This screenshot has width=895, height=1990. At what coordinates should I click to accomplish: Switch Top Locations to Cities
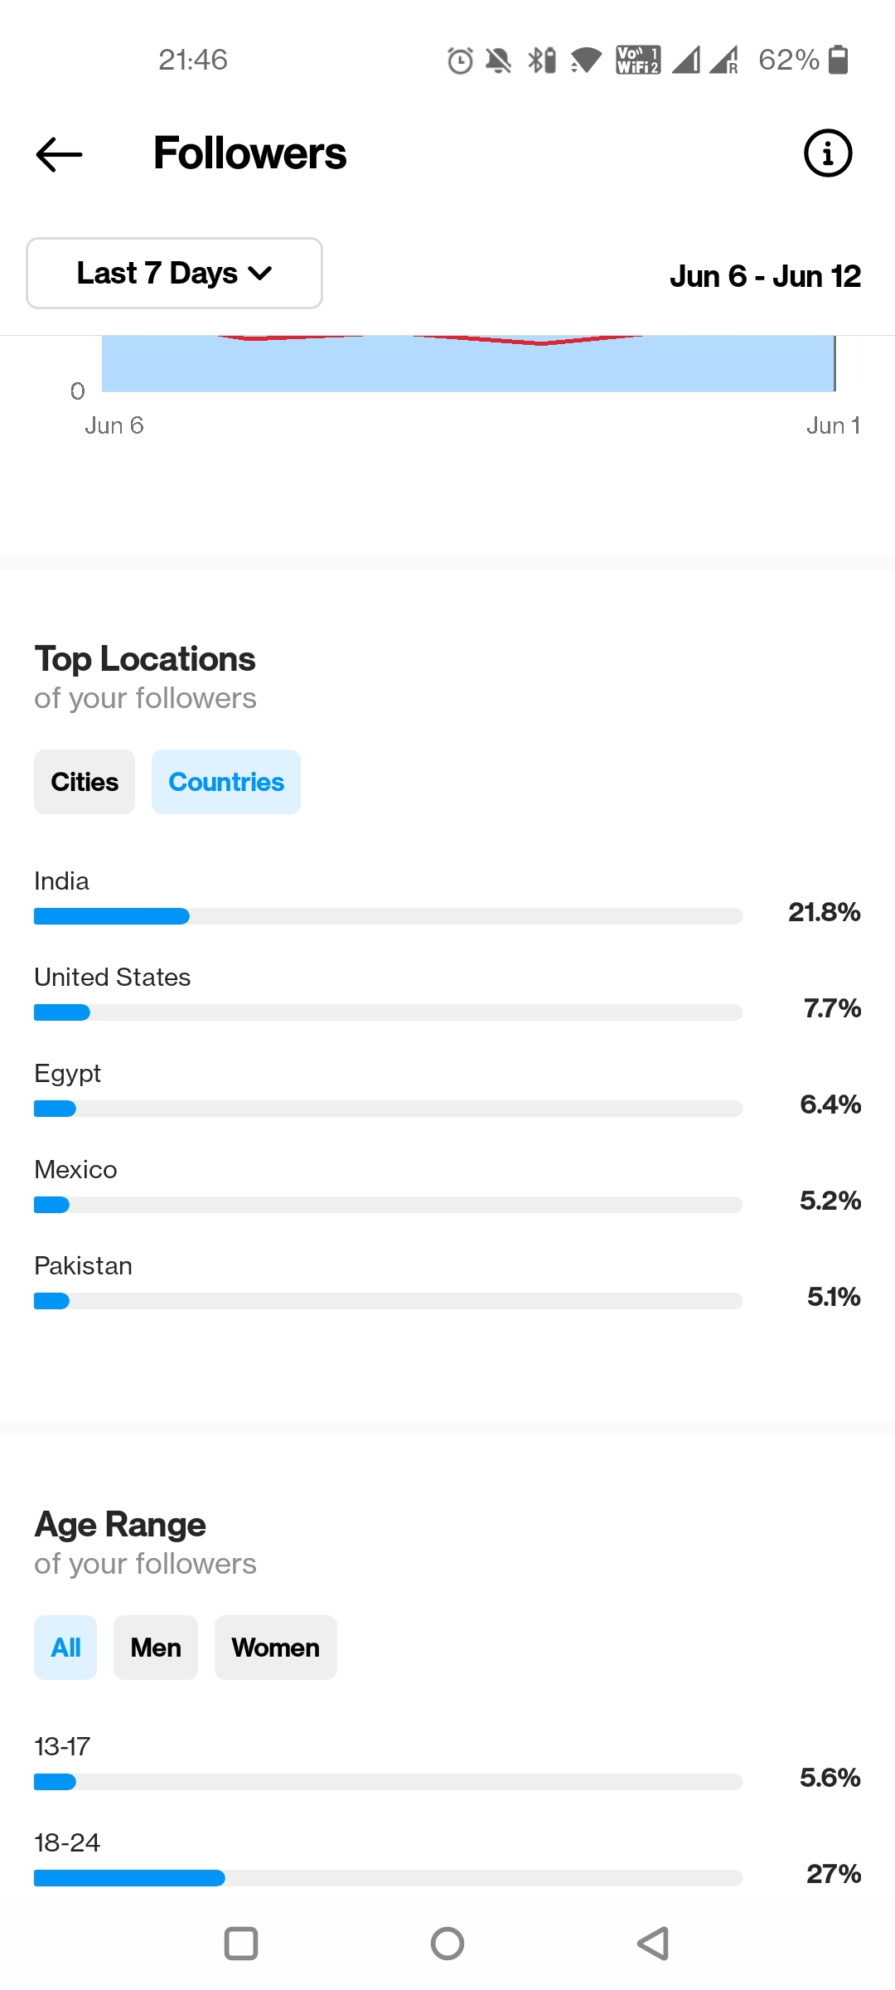[x=85, y=782]
